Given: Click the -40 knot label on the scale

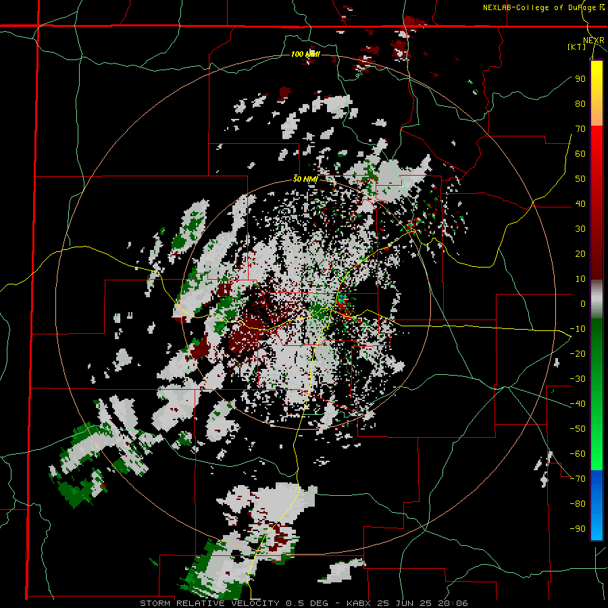Looking at the screenshot, I should tap(578, 404).
